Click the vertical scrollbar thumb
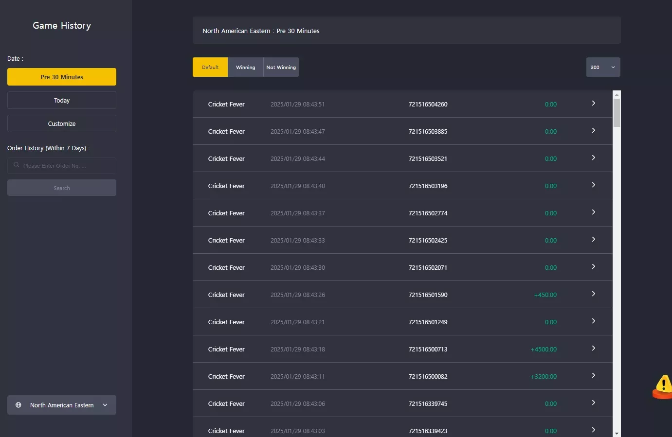This screenshot has width=672, height=437. [x=617, y=113]
